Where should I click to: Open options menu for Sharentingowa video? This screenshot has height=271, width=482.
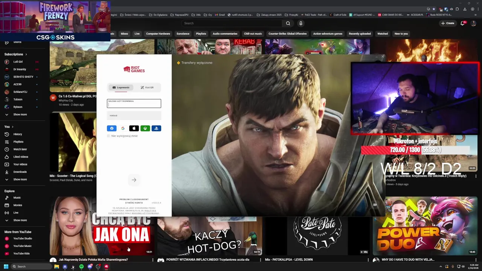[153, 260]
